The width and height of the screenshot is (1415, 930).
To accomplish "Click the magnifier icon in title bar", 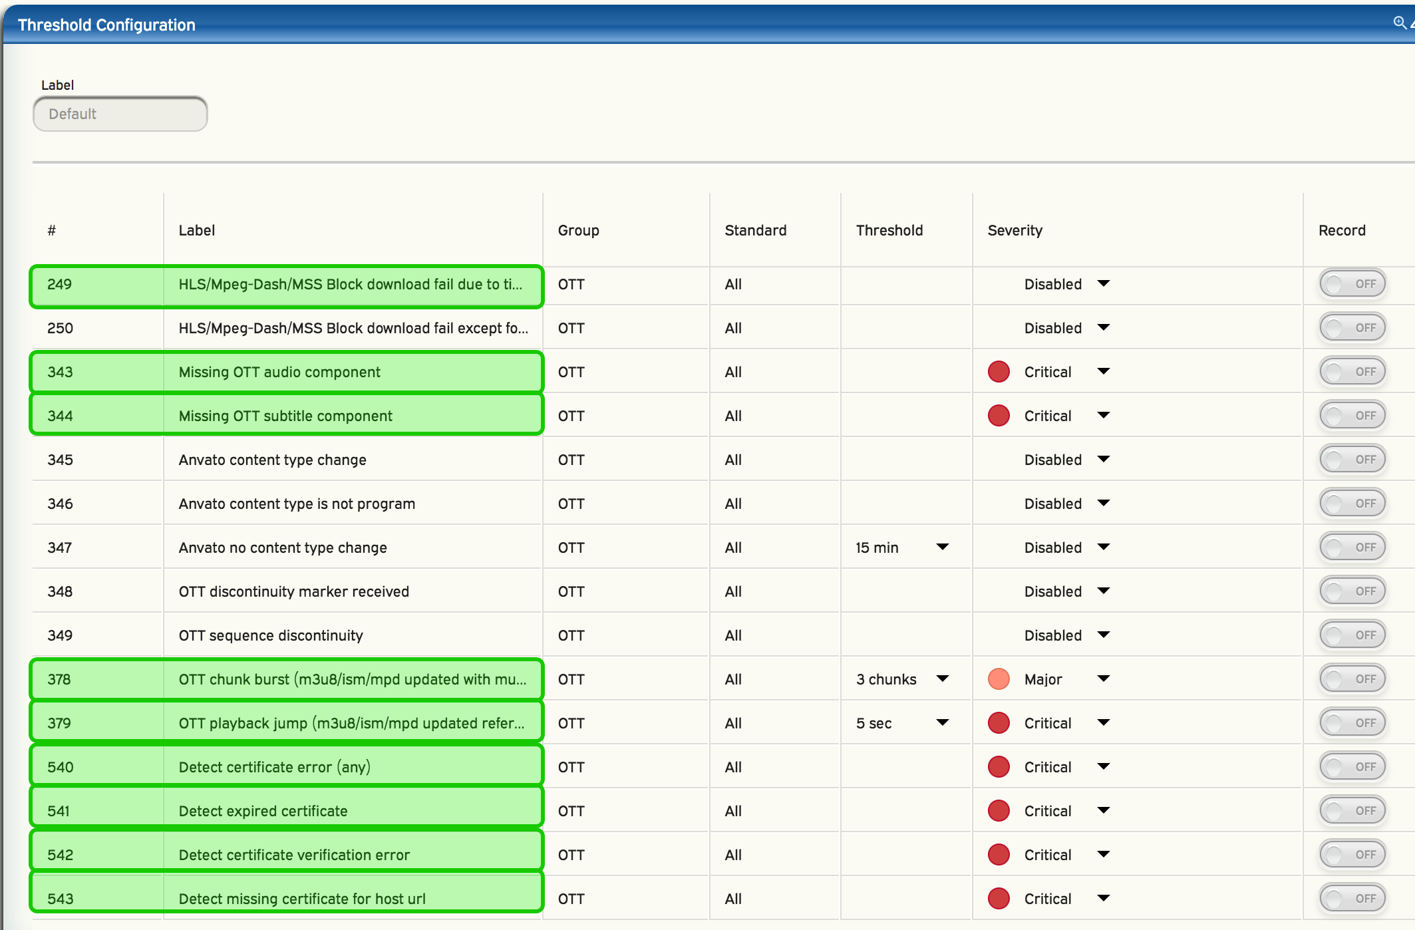I will tap(1399, 23).
